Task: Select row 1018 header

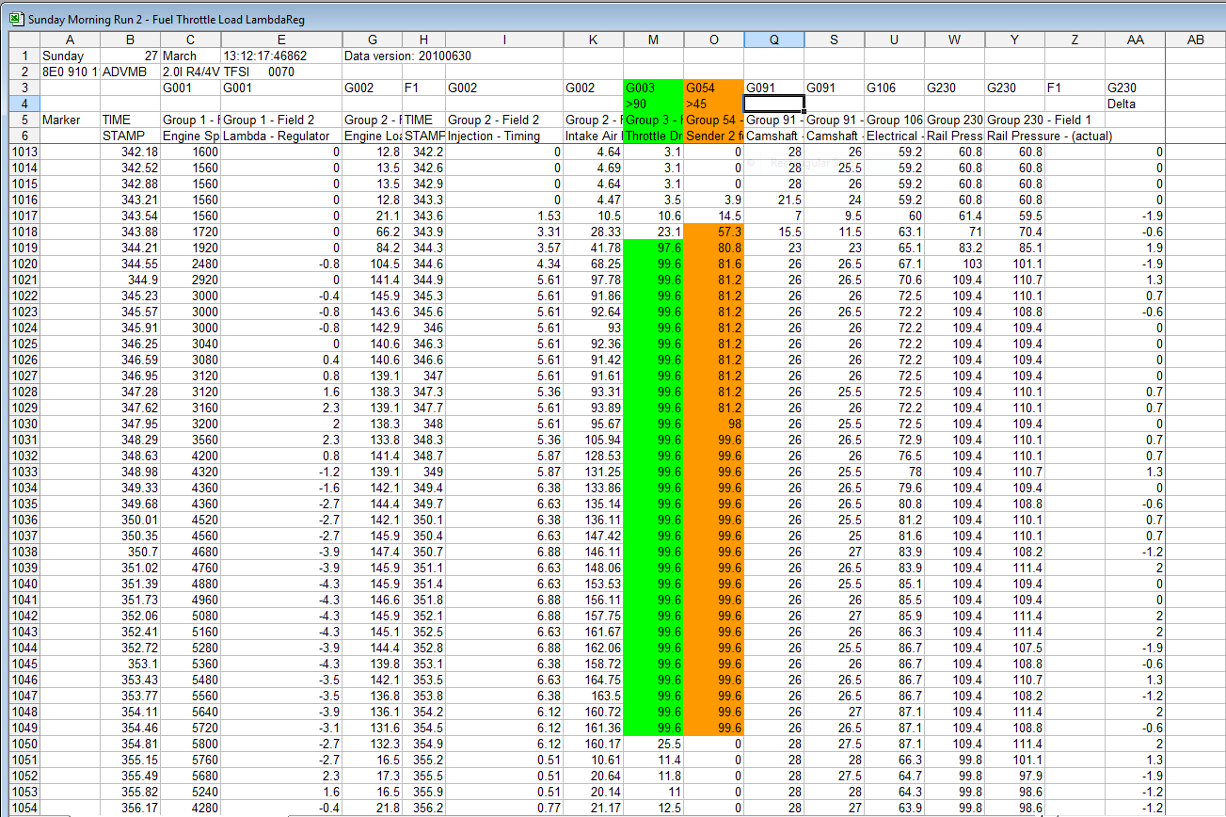Action: click(24, 232)
